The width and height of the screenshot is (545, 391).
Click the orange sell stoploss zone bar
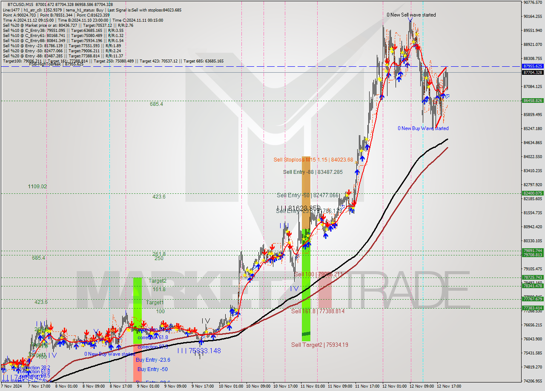[x=306, y=193]
